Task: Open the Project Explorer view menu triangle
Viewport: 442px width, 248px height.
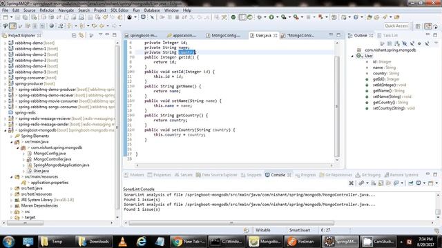Action: tap(100, 35)
